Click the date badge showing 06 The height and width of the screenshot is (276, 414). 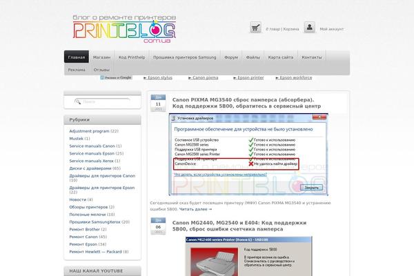(x=158, y=226)
